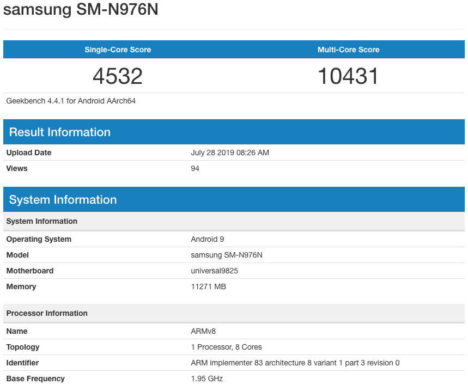The image size is (468, 385).
Task: Click the Processor Information subheading
Action: click(47, 313)
